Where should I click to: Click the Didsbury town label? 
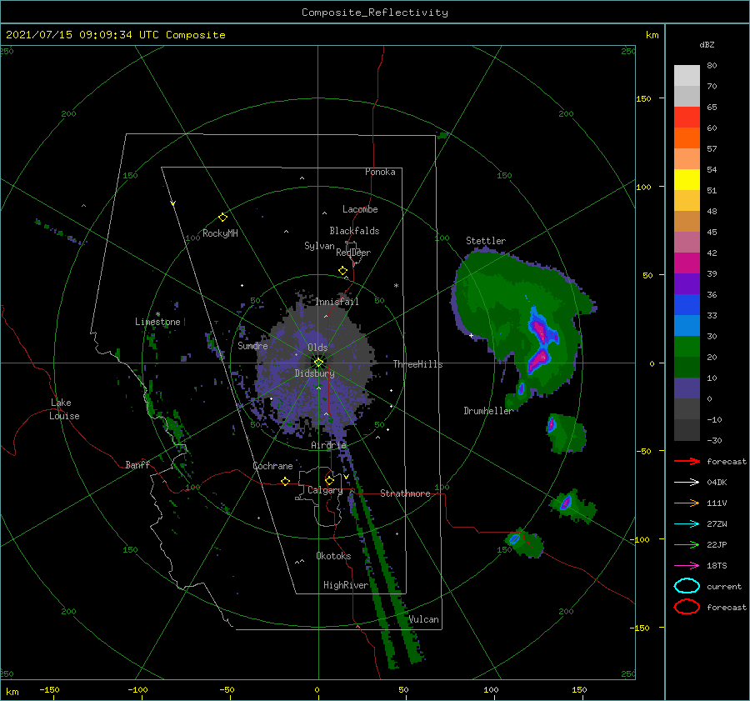coord(315,373)
